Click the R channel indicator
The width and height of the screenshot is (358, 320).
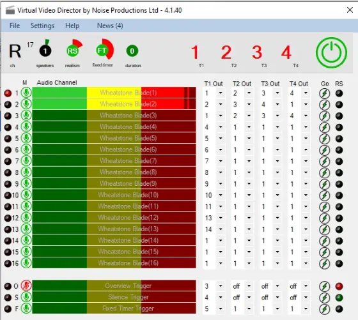click(15, 51)
